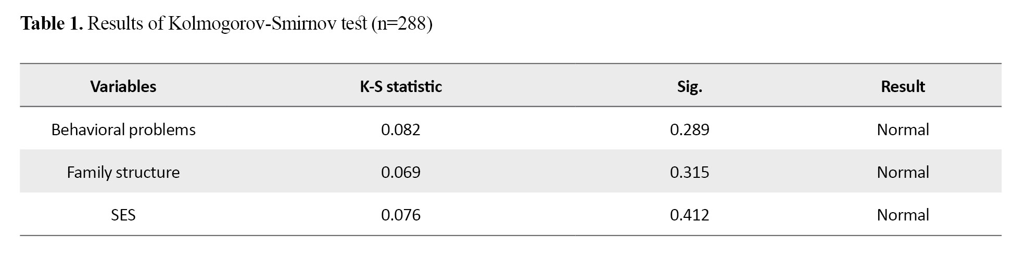The height and width of the screenshot is (260, 1013).
Task: Click the 0.069 K-S statistic value
Action: pos(401,172)
